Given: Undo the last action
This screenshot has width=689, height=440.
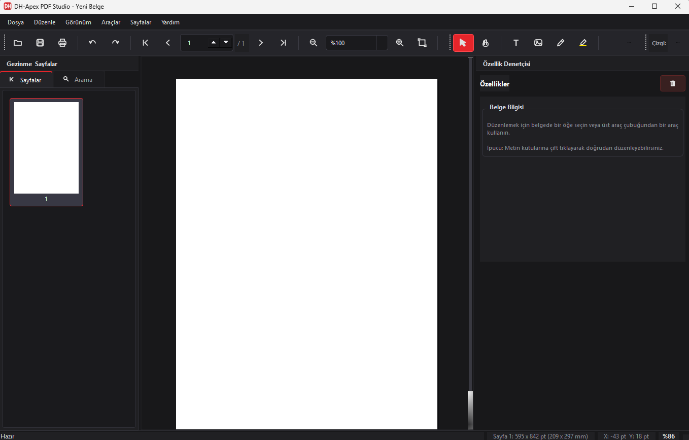Looking at the screenshot, I should [x=92, y=43].
